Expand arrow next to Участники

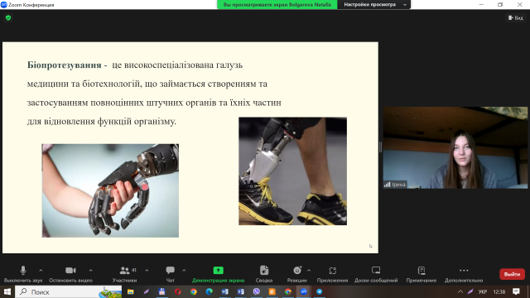[x=147, y=271]
